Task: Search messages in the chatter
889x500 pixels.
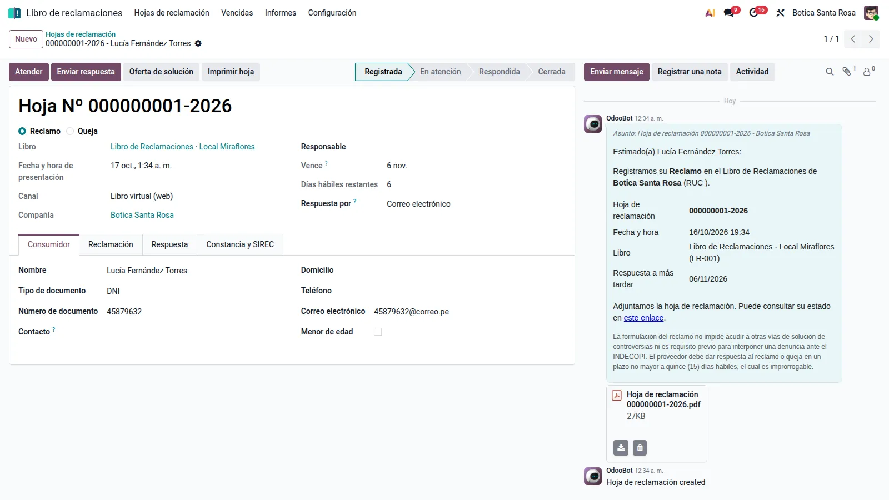Action: click(x=830, y=72)
